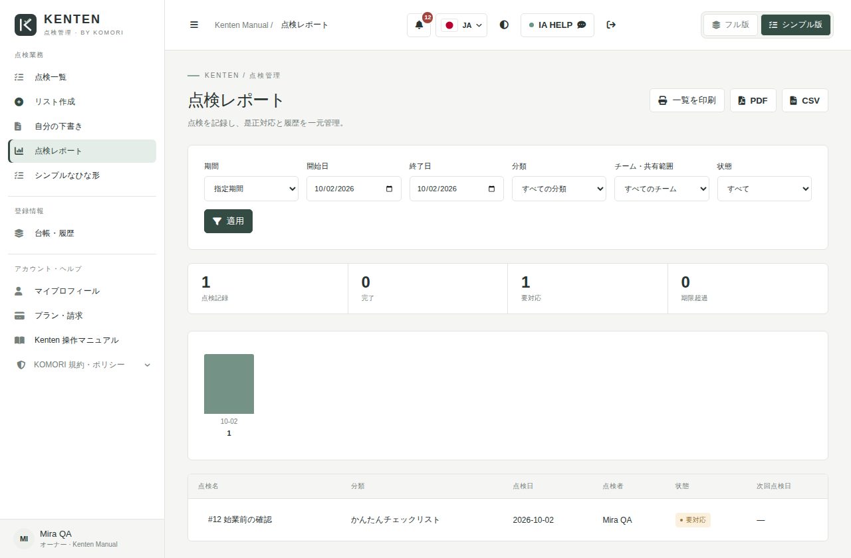
Task: Open notifications bell with 12 badge
Action: 419,25
